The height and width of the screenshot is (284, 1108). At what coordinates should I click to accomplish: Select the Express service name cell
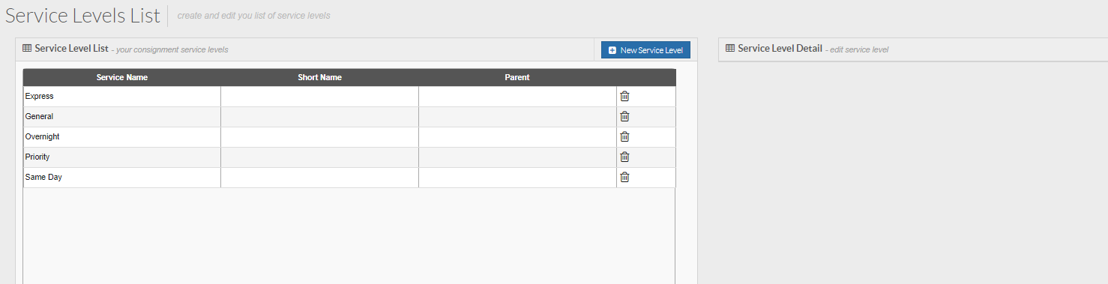122,96
